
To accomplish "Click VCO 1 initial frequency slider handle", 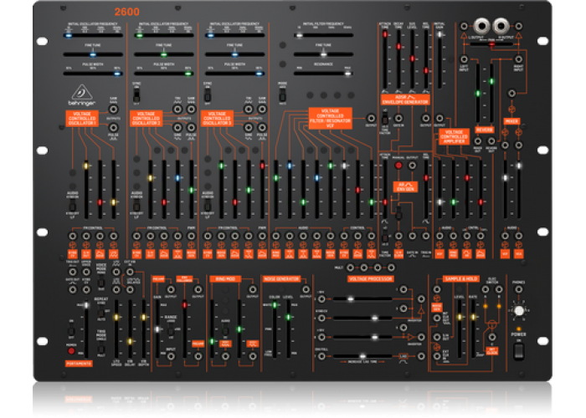I will pyautogui.click(x=69, y=36).
